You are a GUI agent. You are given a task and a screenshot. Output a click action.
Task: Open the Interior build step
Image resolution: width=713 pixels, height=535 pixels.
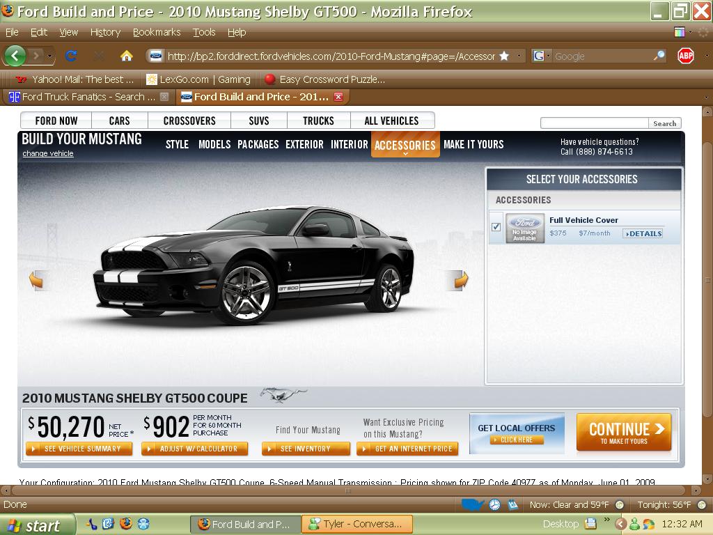[x=350, y=145]
